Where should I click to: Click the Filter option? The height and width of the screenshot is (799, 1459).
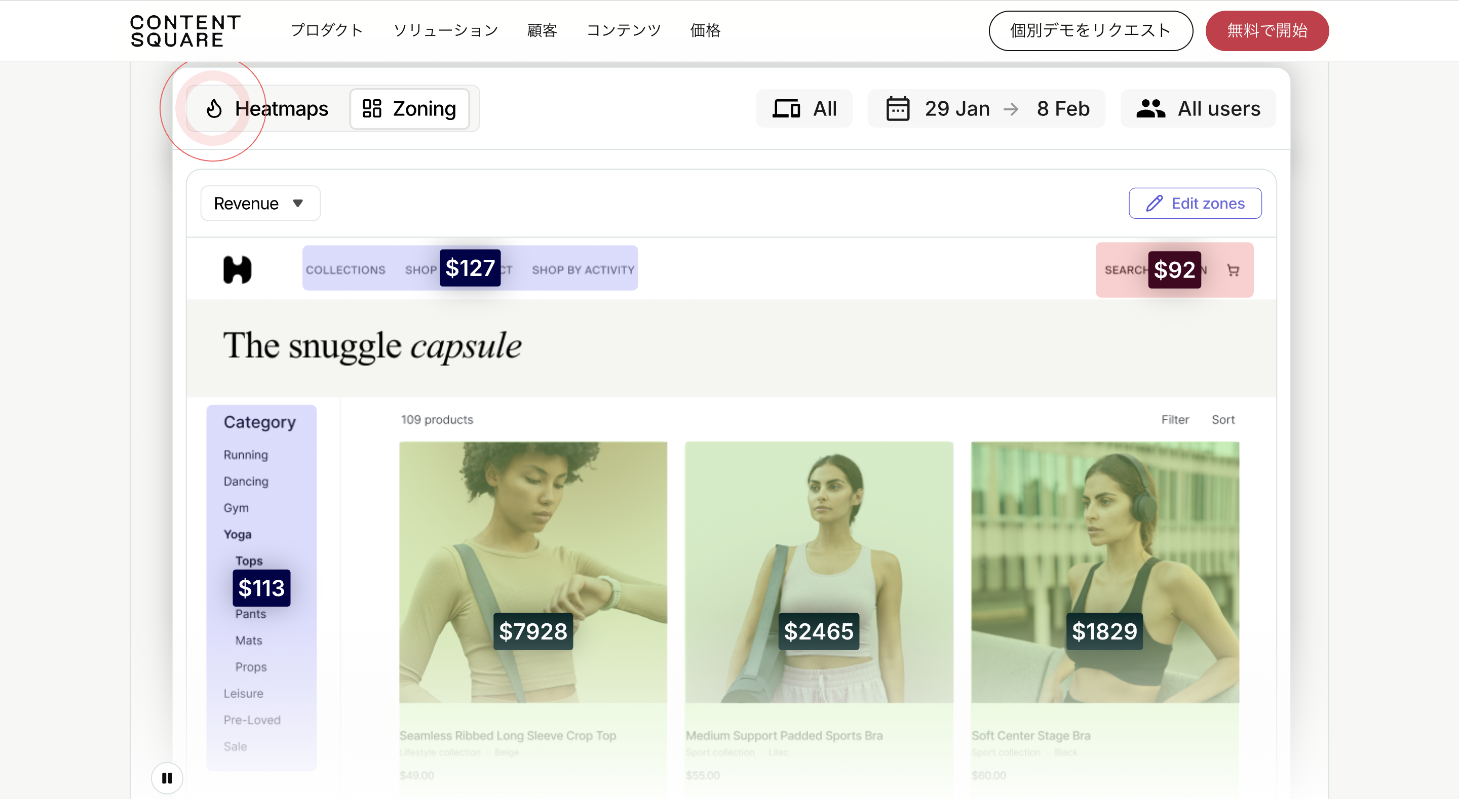tap(1175, 420)
